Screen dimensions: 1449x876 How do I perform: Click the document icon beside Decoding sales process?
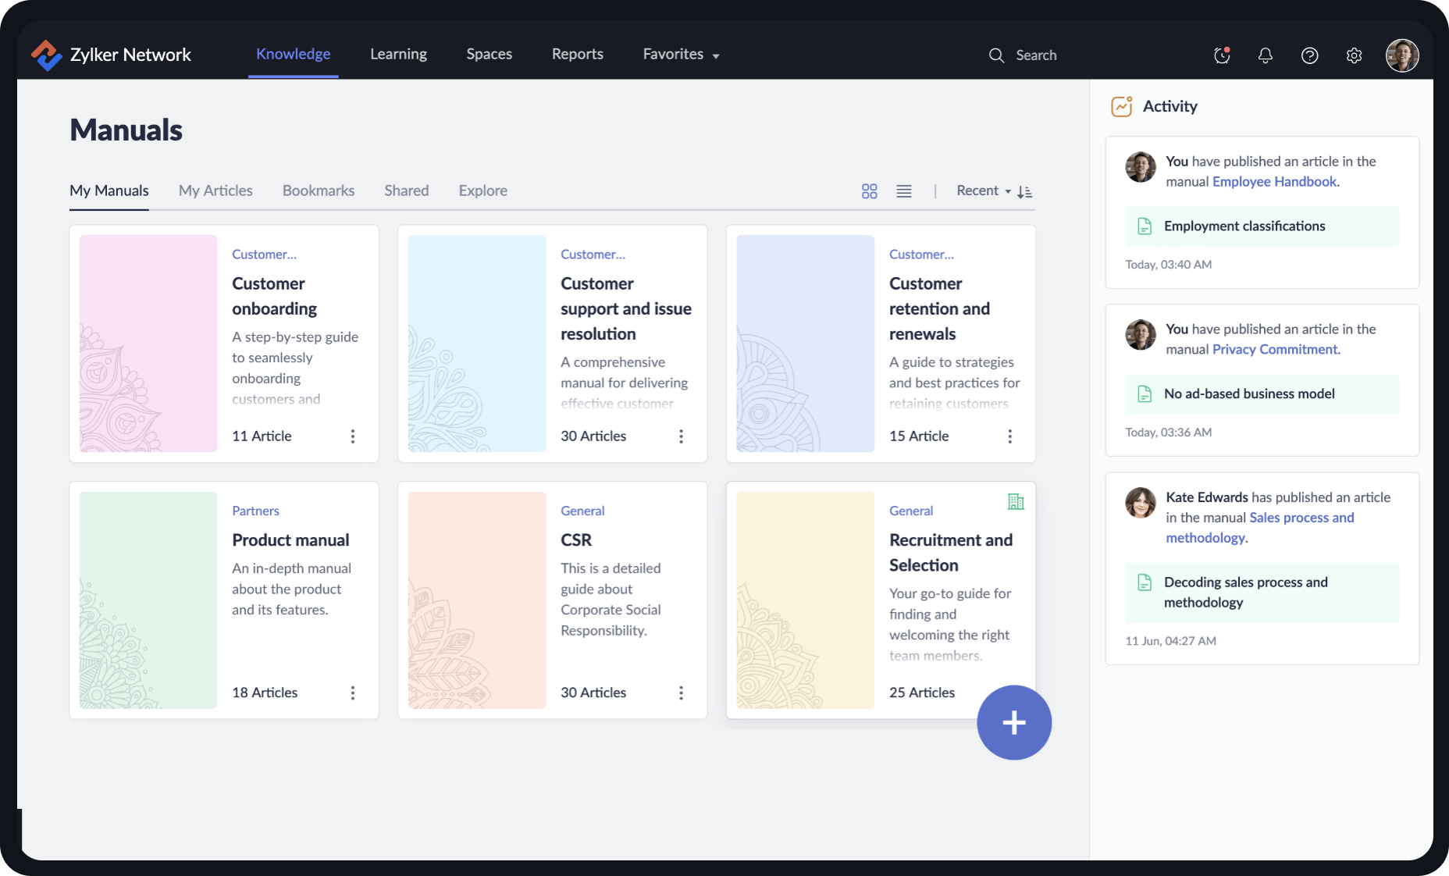click(1145, 582)
